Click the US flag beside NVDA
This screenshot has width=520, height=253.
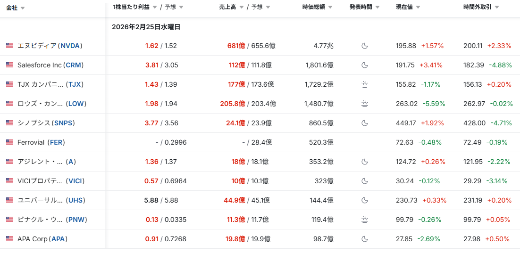9,46
